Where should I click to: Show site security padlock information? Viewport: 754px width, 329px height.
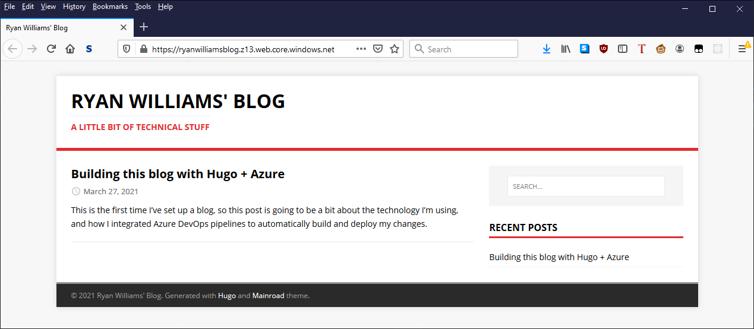coord(143,49)
